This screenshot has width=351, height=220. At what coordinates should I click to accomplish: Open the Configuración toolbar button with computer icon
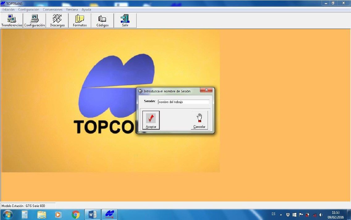[x=35, y=21]
